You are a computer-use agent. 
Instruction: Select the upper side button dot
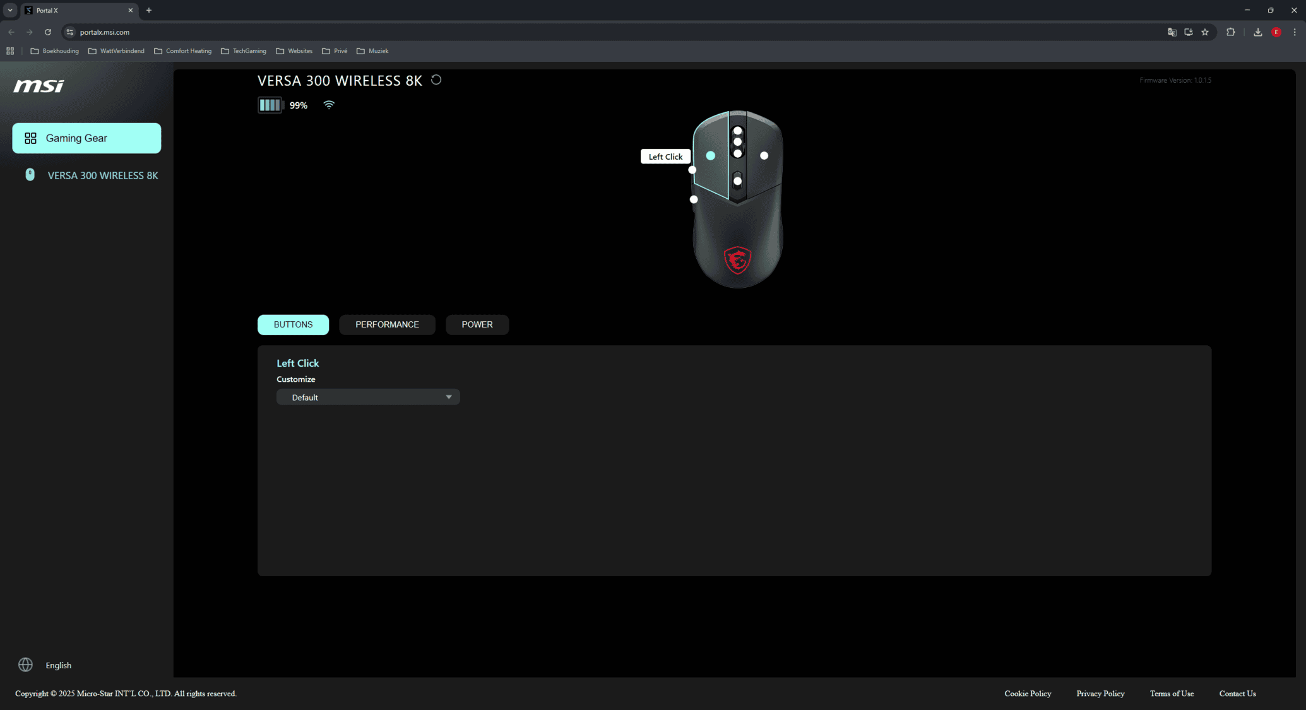tap(692, 170)
